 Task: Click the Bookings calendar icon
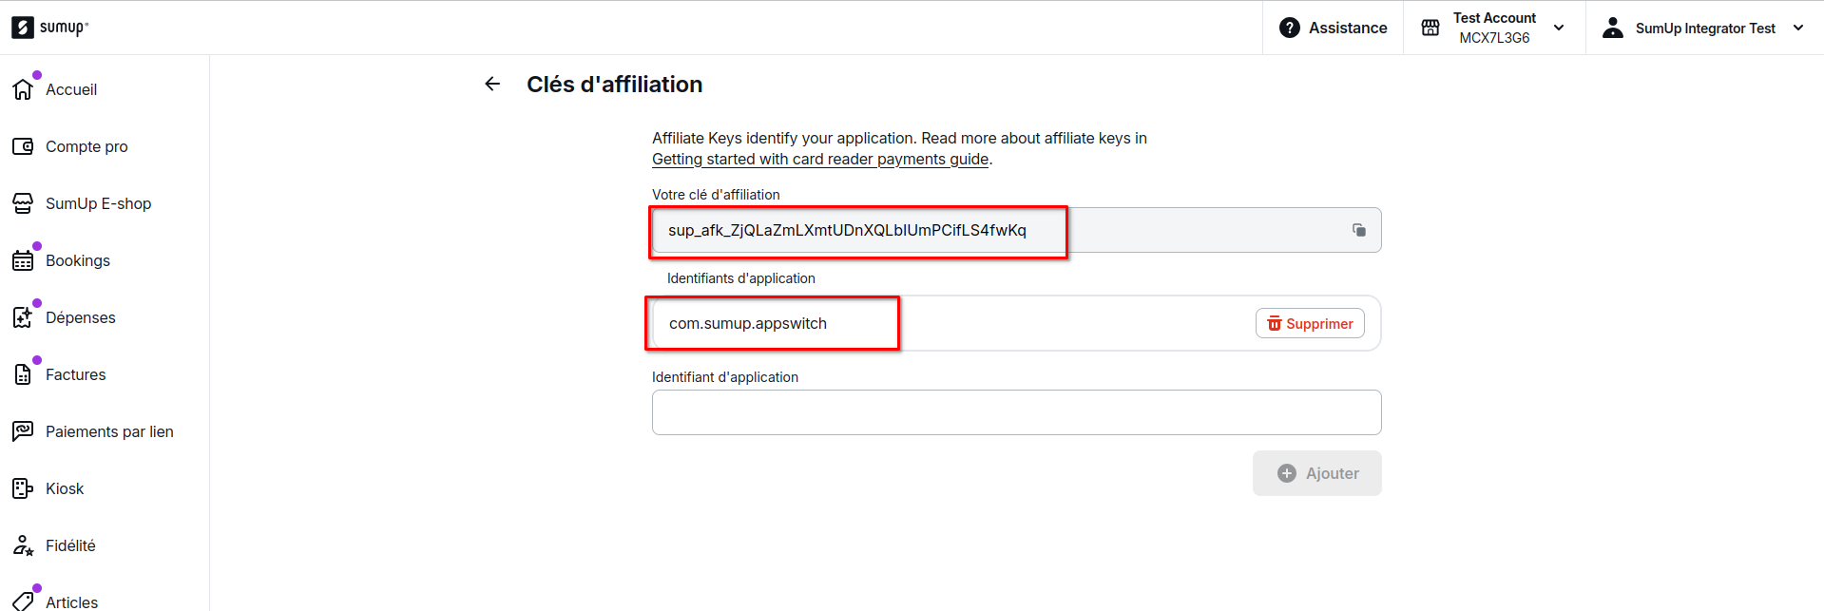coord(23,260)
